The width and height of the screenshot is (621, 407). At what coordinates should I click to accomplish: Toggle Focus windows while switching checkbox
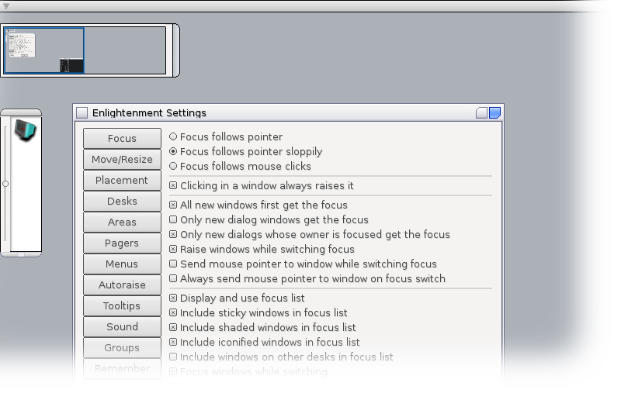pos(173,371)
